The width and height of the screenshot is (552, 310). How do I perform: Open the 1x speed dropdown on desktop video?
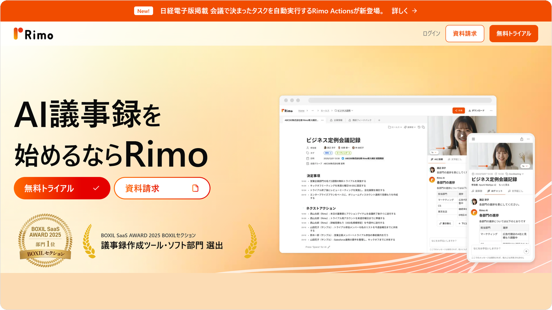pos(434,152)
